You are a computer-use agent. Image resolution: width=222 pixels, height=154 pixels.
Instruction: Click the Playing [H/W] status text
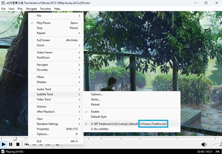coord(14,152)
